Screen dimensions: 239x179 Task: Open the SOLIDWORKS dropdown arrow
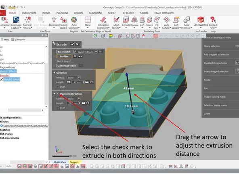(x=201, y=28)
